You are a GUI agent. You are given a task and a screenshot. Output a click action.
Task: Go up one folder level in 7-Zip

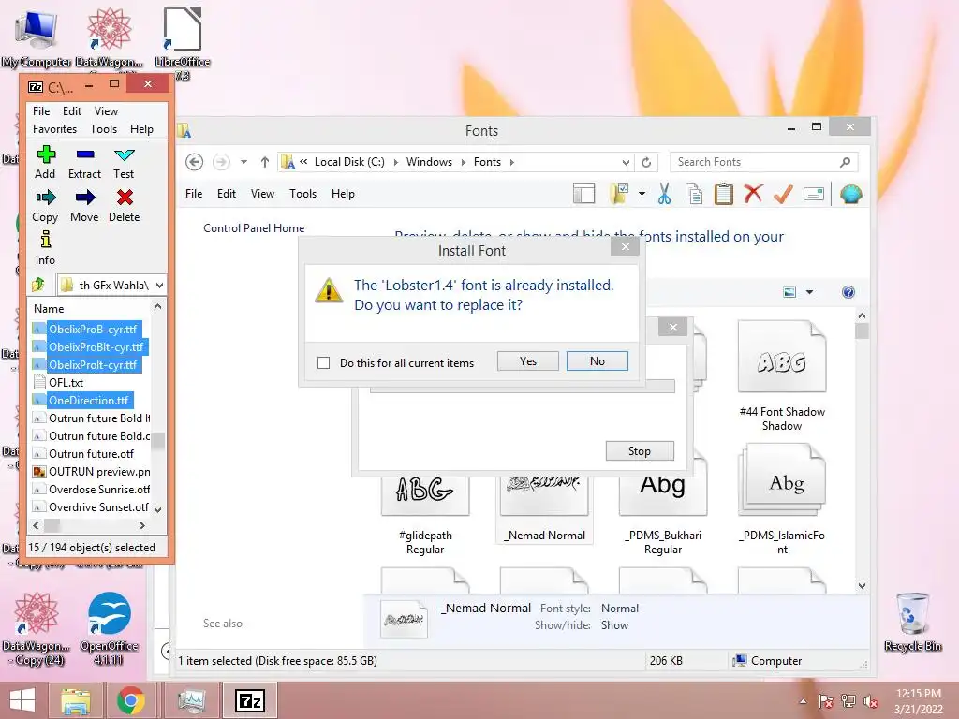38,285
